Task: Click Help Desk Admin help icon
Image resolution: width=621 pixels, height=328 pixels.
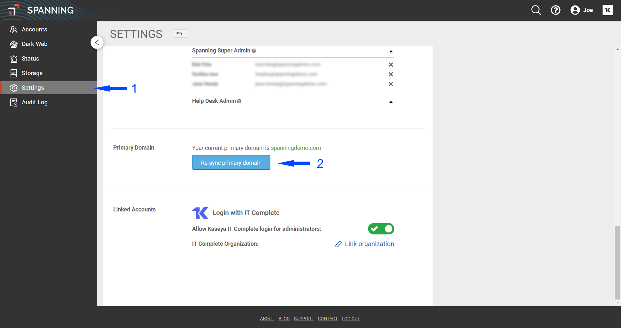Action: tap(239, 101)
